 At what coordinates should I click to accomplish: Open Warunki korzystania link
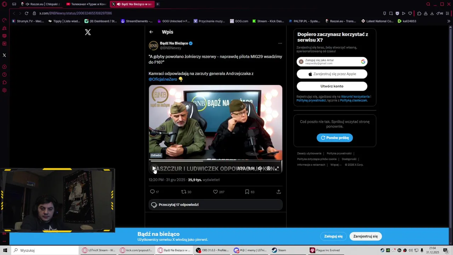point(355,97)
